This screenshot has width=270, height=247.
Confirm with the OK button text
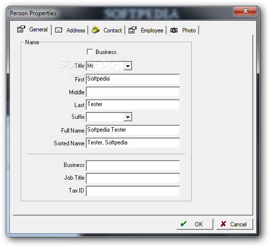click(x=199, y=224)
